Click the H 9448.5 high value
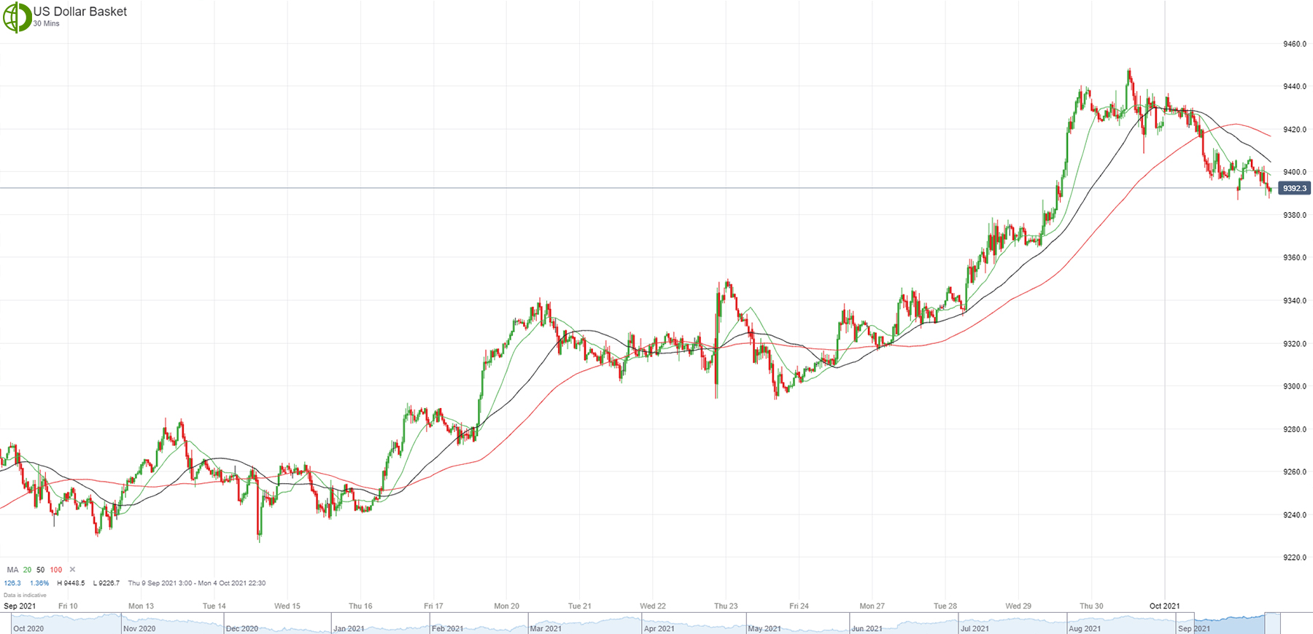 coord(71,583)
